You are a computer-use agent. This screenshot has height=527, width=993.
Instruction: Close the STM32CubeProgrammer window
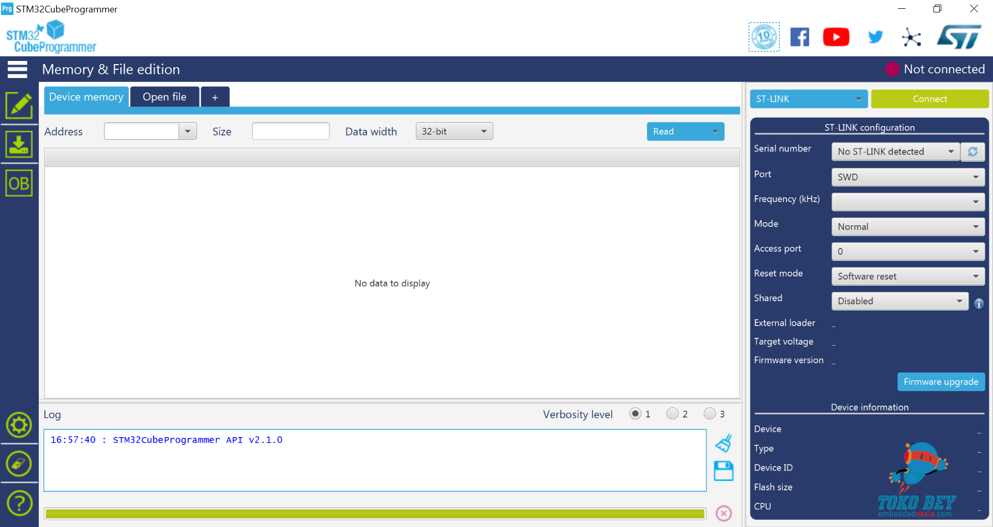974,9
